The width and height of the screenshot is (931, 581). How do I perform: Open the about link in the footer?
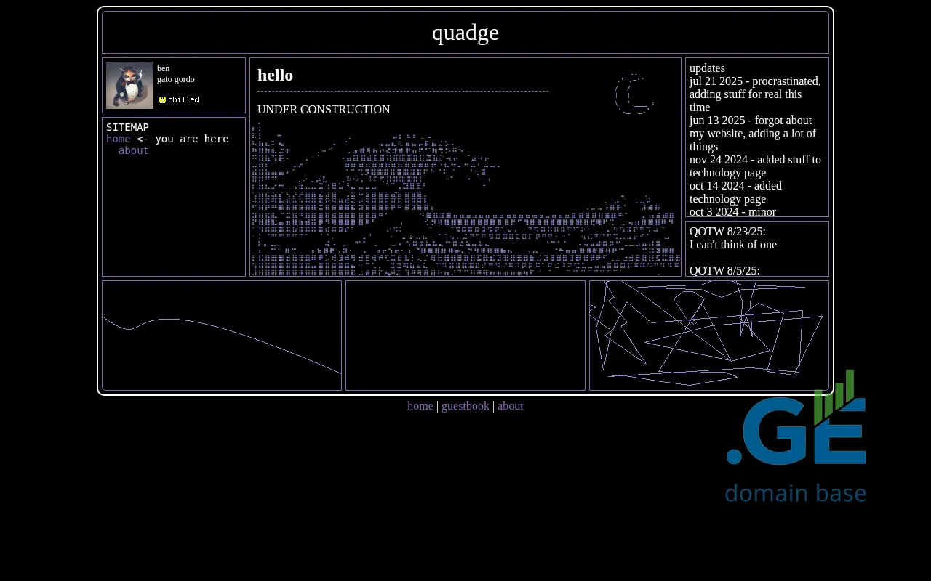click(510, 406)
